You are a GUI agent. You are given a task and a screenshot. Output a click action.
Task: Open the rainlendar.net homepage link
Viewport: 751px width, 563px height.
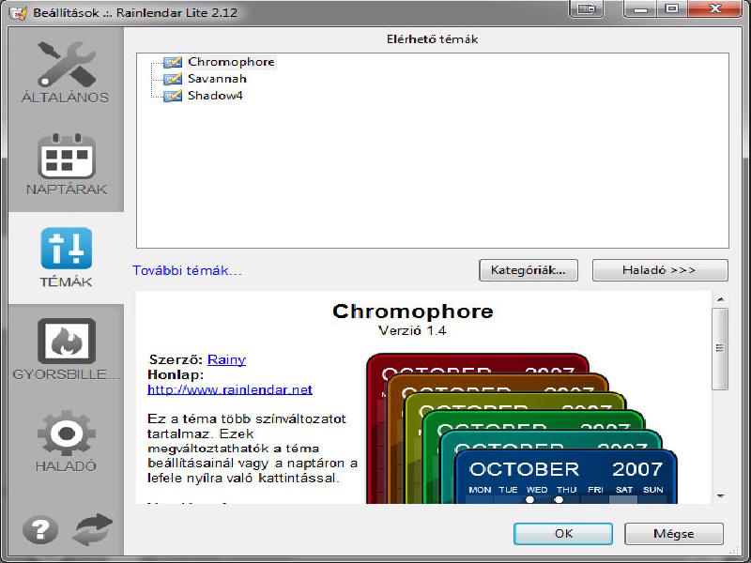coord(230,389)
